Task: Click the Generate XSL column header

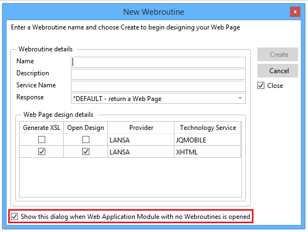Action: pyautogui.click(x=41, y=128)
